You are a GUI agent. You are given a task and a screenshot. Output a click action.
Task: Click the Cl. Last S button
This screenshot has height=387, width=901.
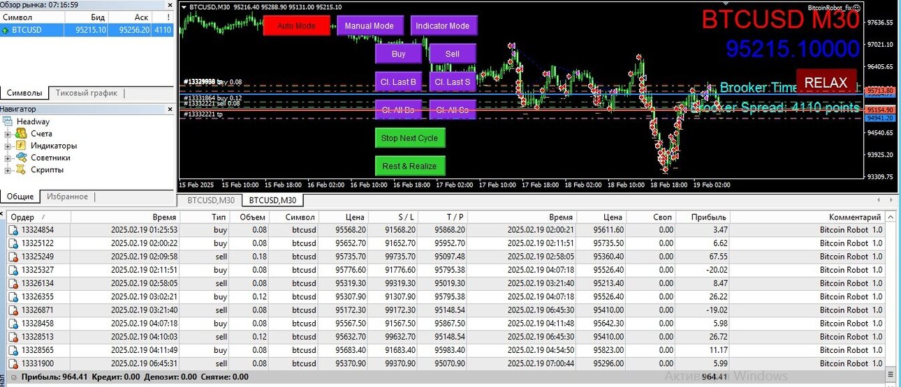(x=453, y=82)
